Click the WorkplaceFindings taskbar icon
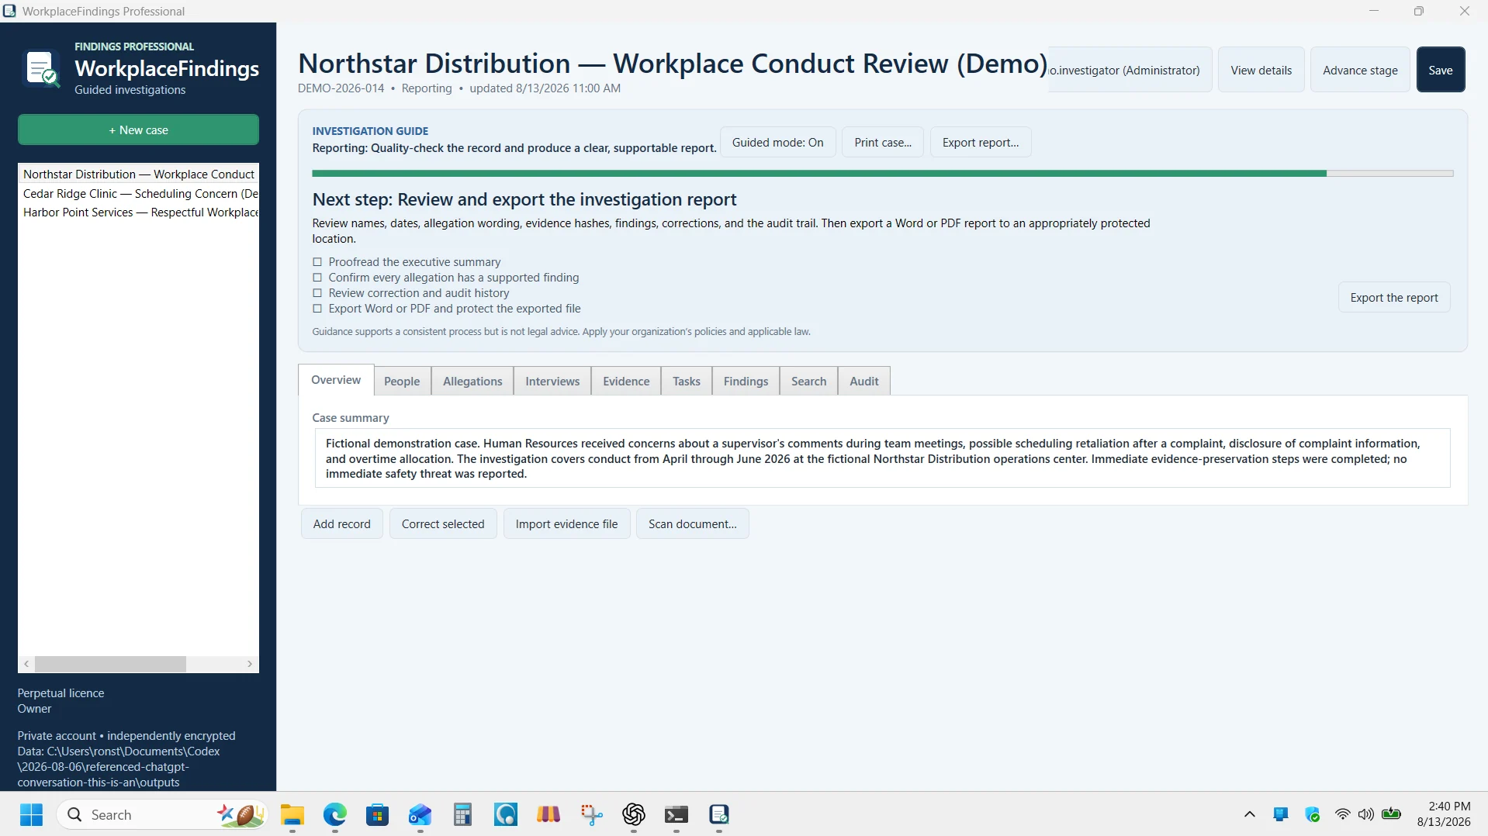 click(719, 814)
